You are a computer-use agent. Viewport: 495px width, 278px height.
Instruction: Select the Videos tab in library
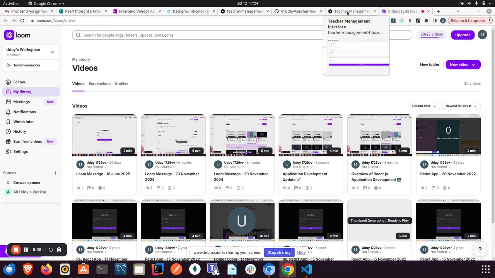coord(78,83)
